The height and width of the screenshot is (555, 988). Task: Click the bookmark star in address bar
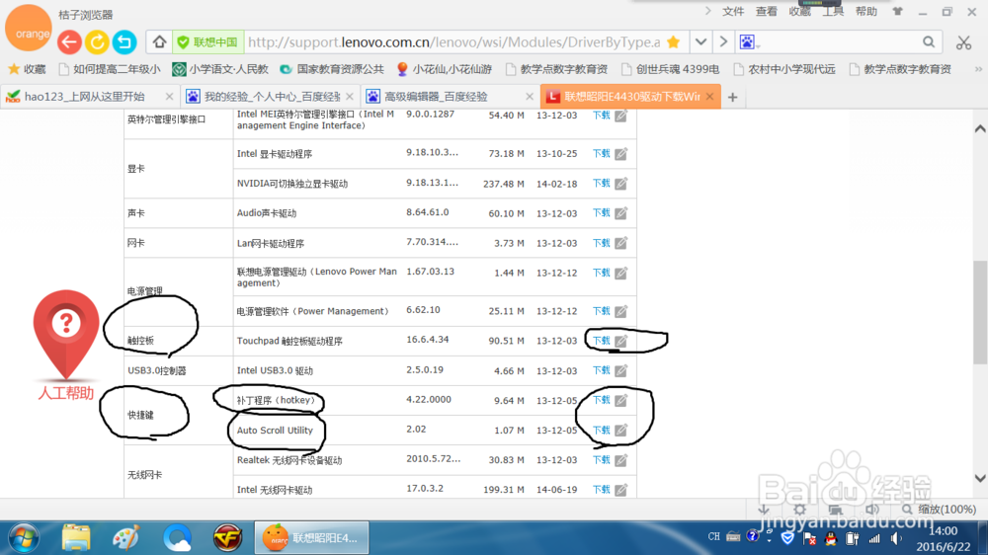click(x=674, y=42)
